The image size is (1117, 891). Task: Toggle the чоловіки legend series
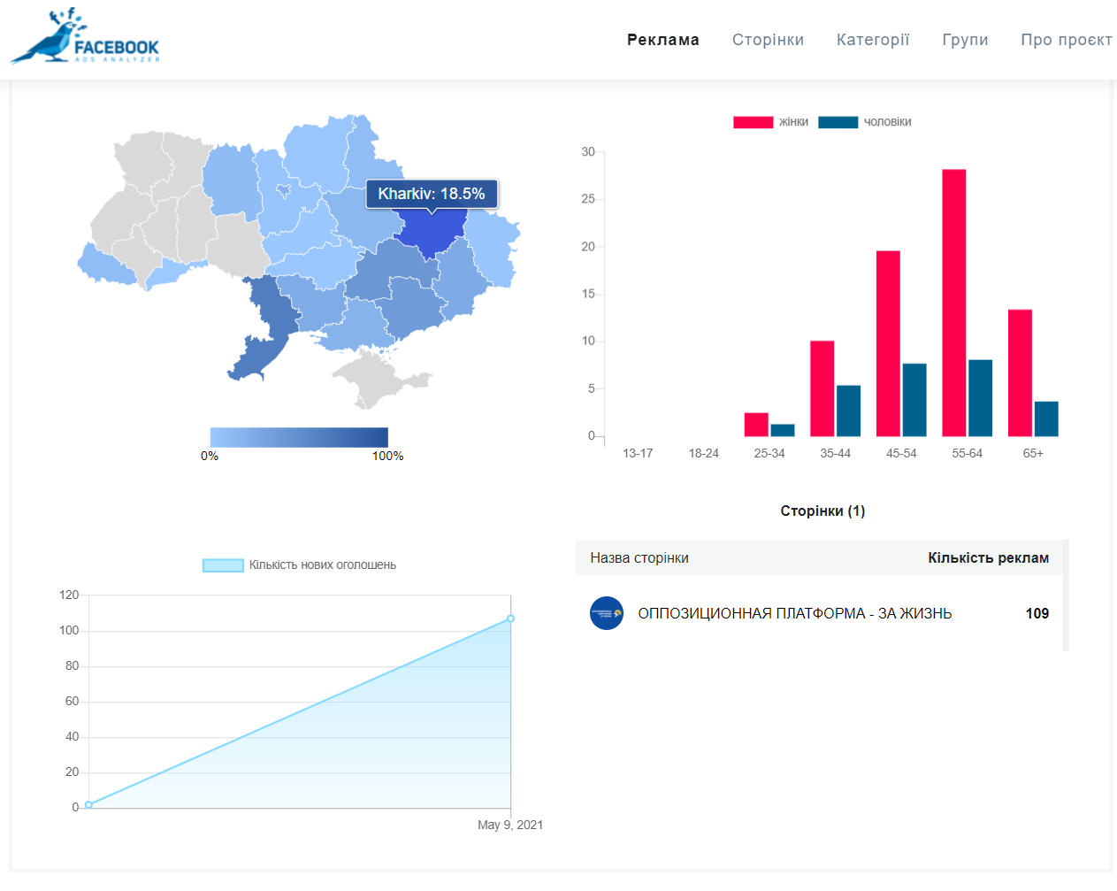[x=864, y=122]
